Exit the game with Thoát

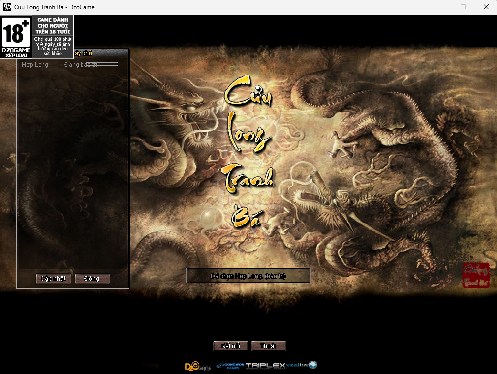tap(268, 346)
